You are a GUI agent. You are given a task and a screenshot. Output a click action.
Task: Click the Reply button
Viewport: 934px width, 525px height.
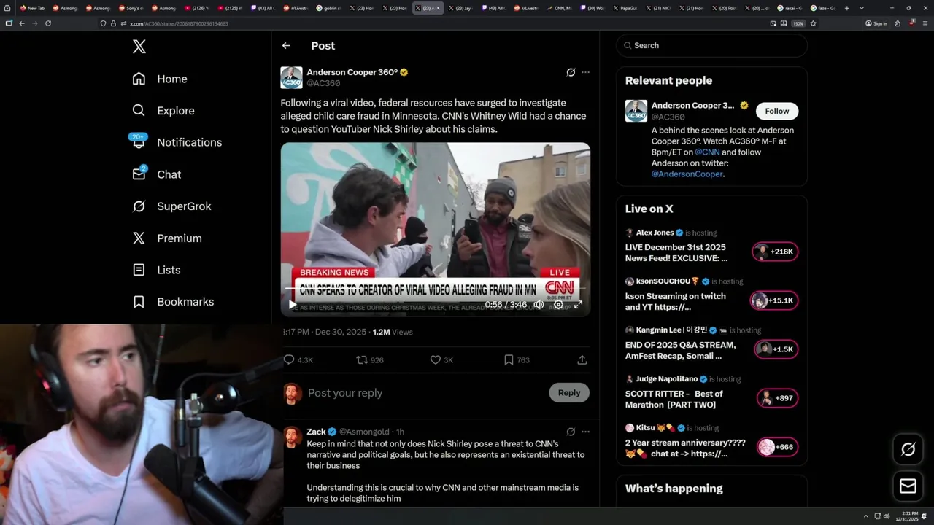coord(569,393)
